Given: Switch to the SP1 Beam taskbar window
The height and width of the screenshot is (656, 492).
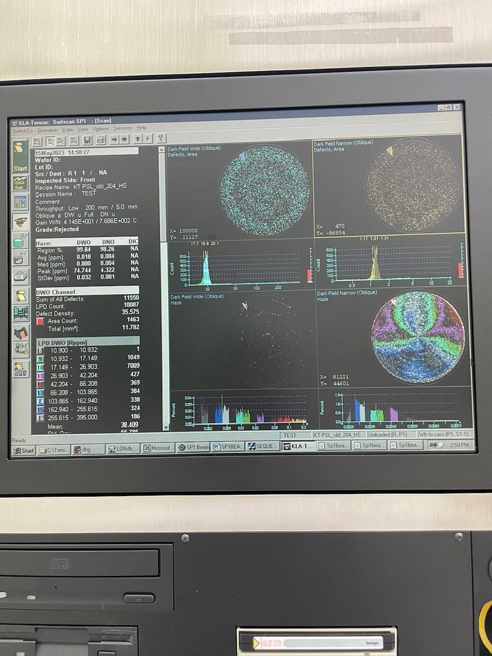Looking at the screenshot, I should (193, 448).
